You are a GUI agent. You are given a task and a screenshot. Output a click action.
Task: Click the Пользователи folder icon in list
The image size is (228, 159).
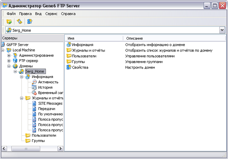pyautogui.click(x=69, y=56)
